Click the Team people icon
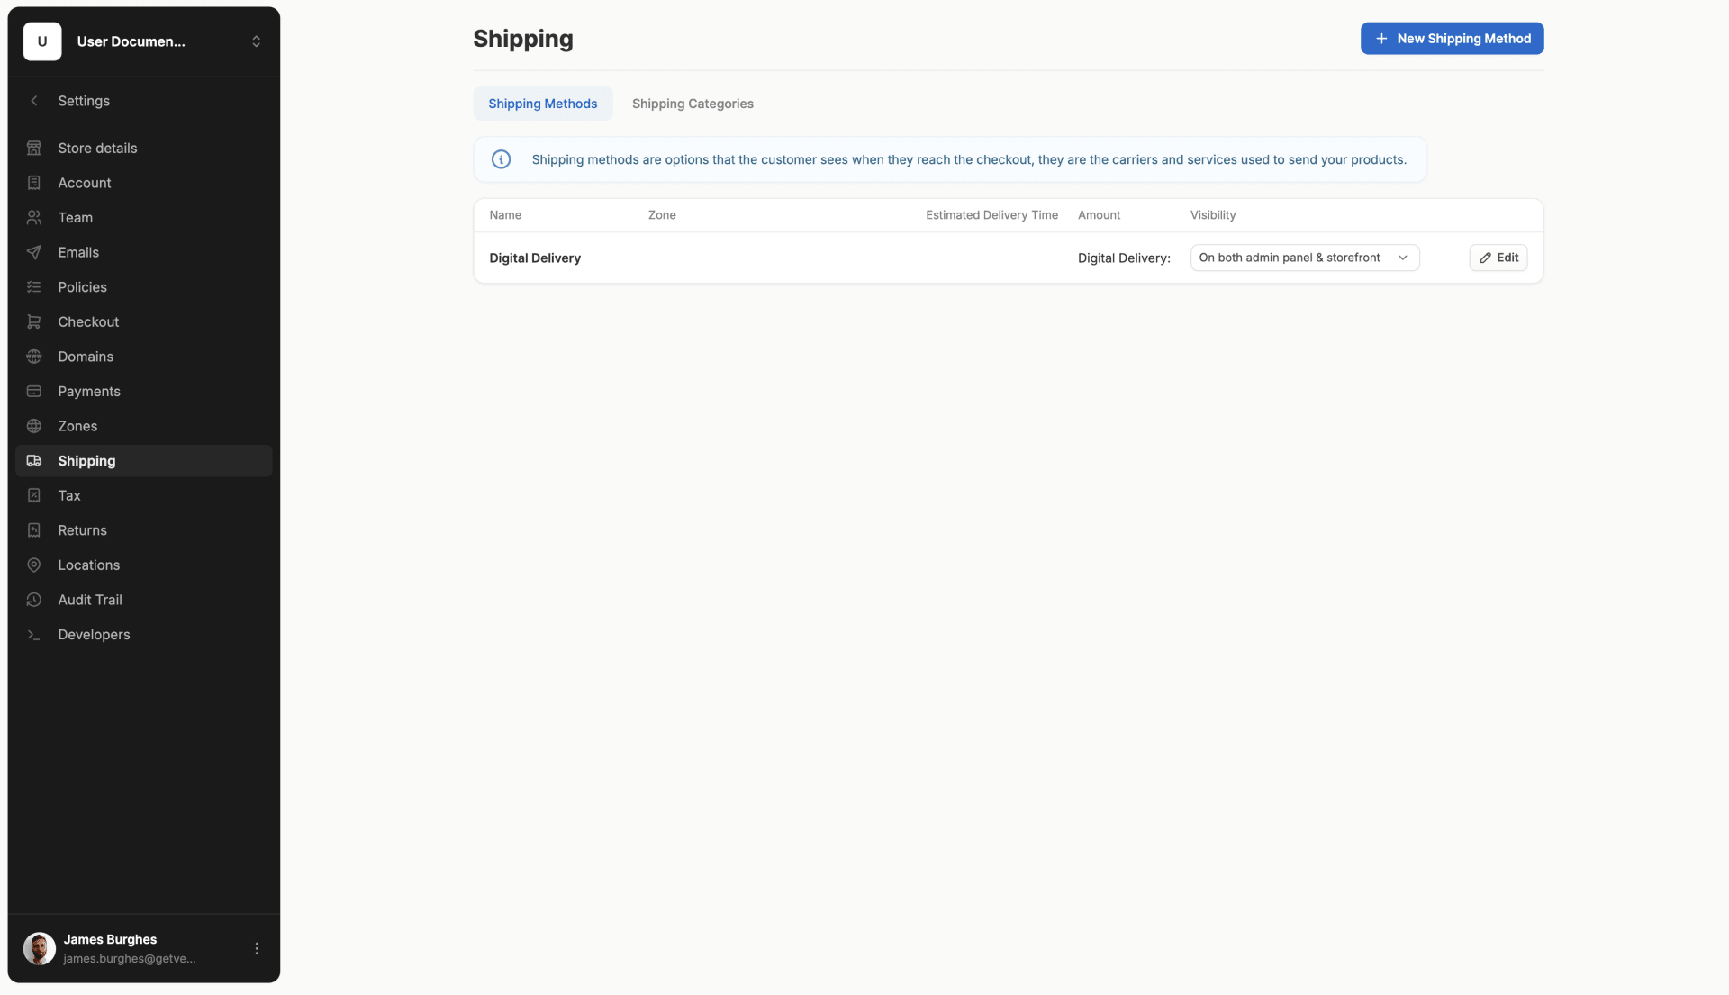The width and height of the screenshot is (1729, 995). (x=34, y=218)
